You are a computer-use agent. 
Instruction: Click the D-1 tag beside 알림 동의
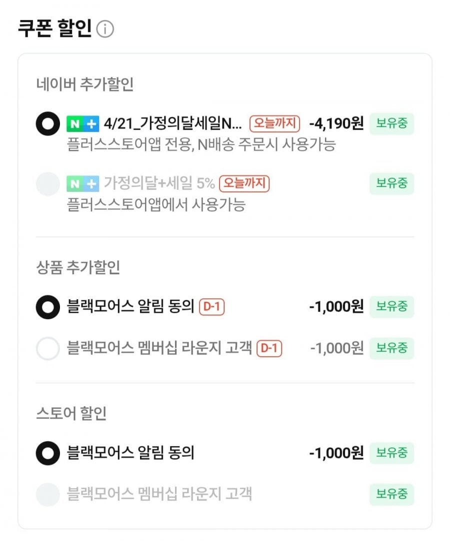click(212, 307)
